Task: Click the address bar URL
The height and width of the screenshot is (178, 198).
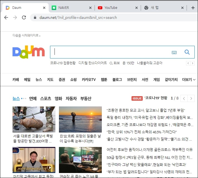Action: tap(78, 17)
